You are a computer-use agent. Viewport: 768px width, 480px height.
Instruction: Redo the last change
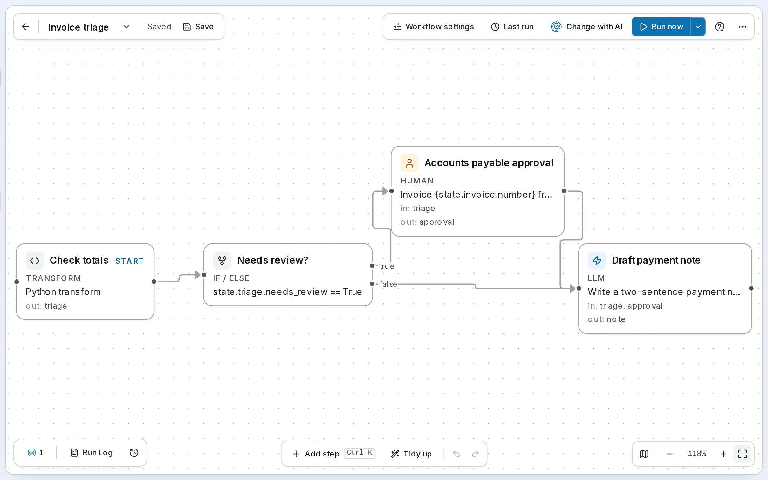[475, 454]
